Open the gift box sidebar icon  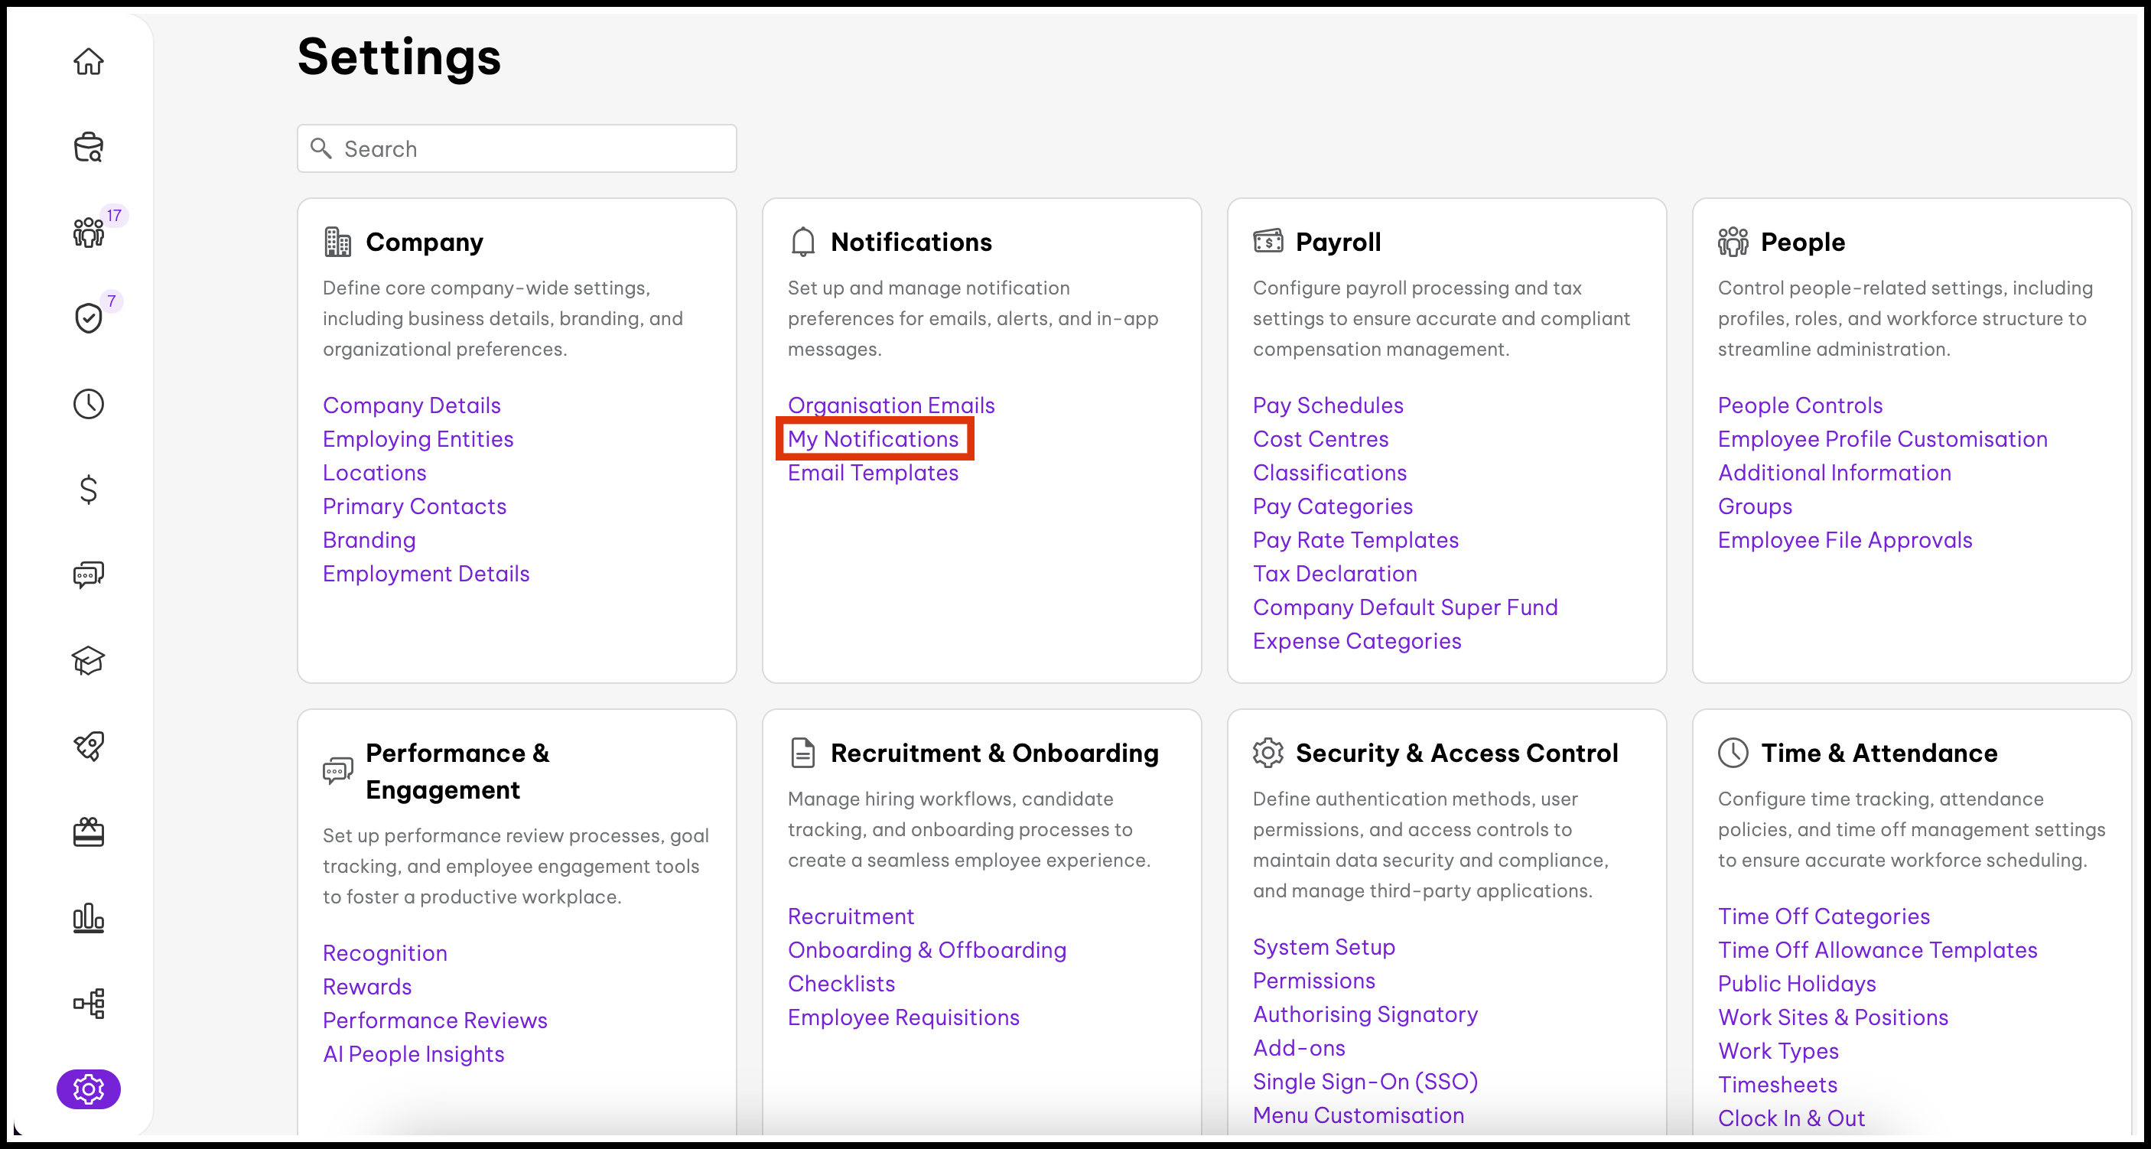click(x=89, y=832)
